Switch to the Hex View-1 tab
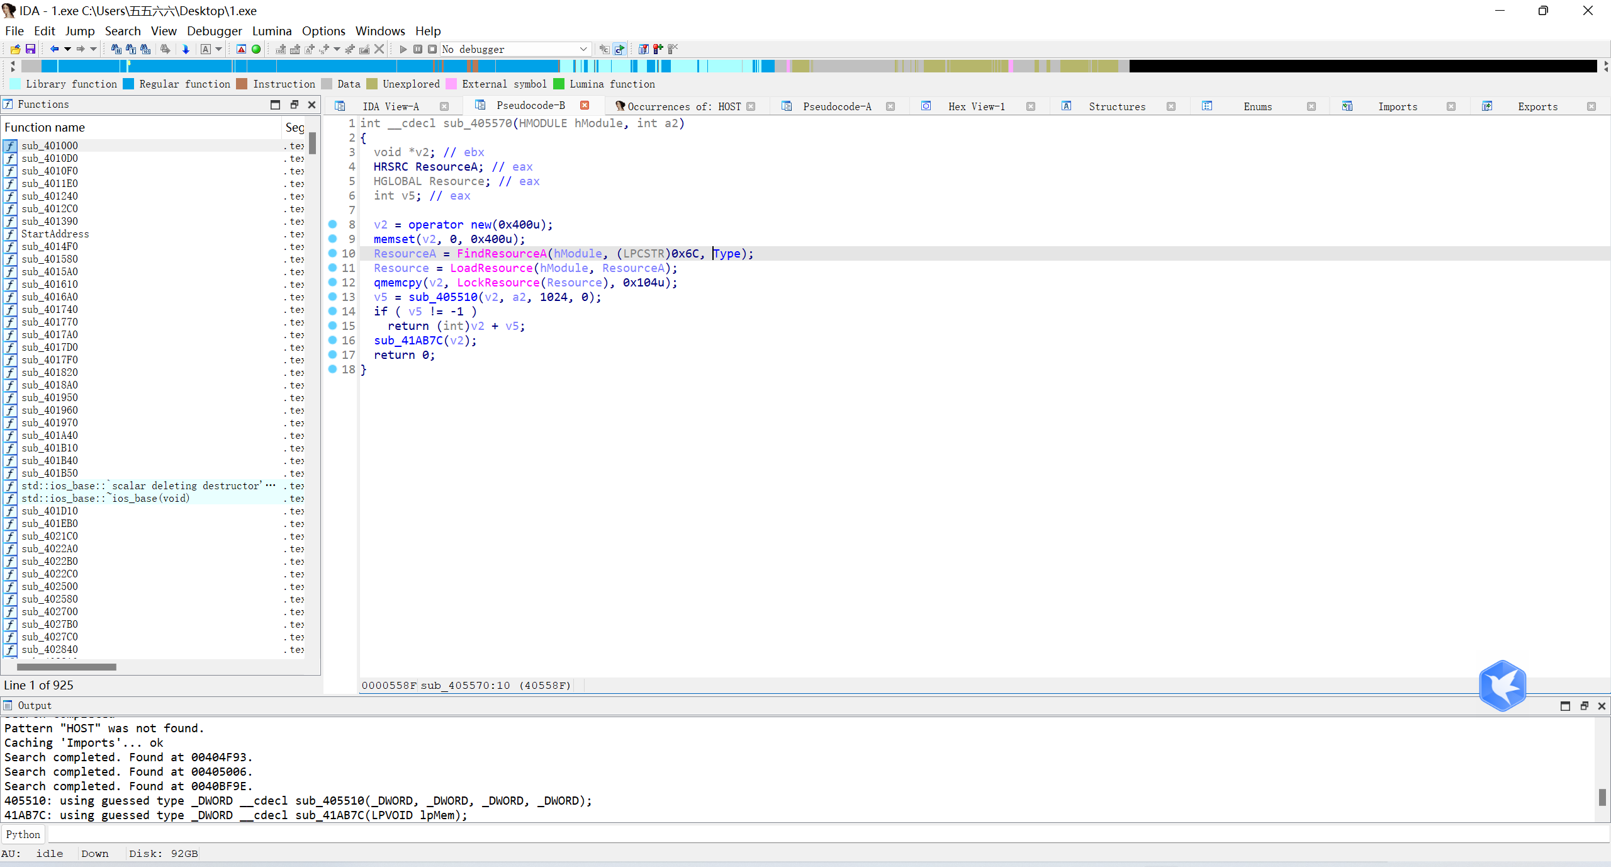Viewport: 1611px width, 867px height. click(975, 106)
